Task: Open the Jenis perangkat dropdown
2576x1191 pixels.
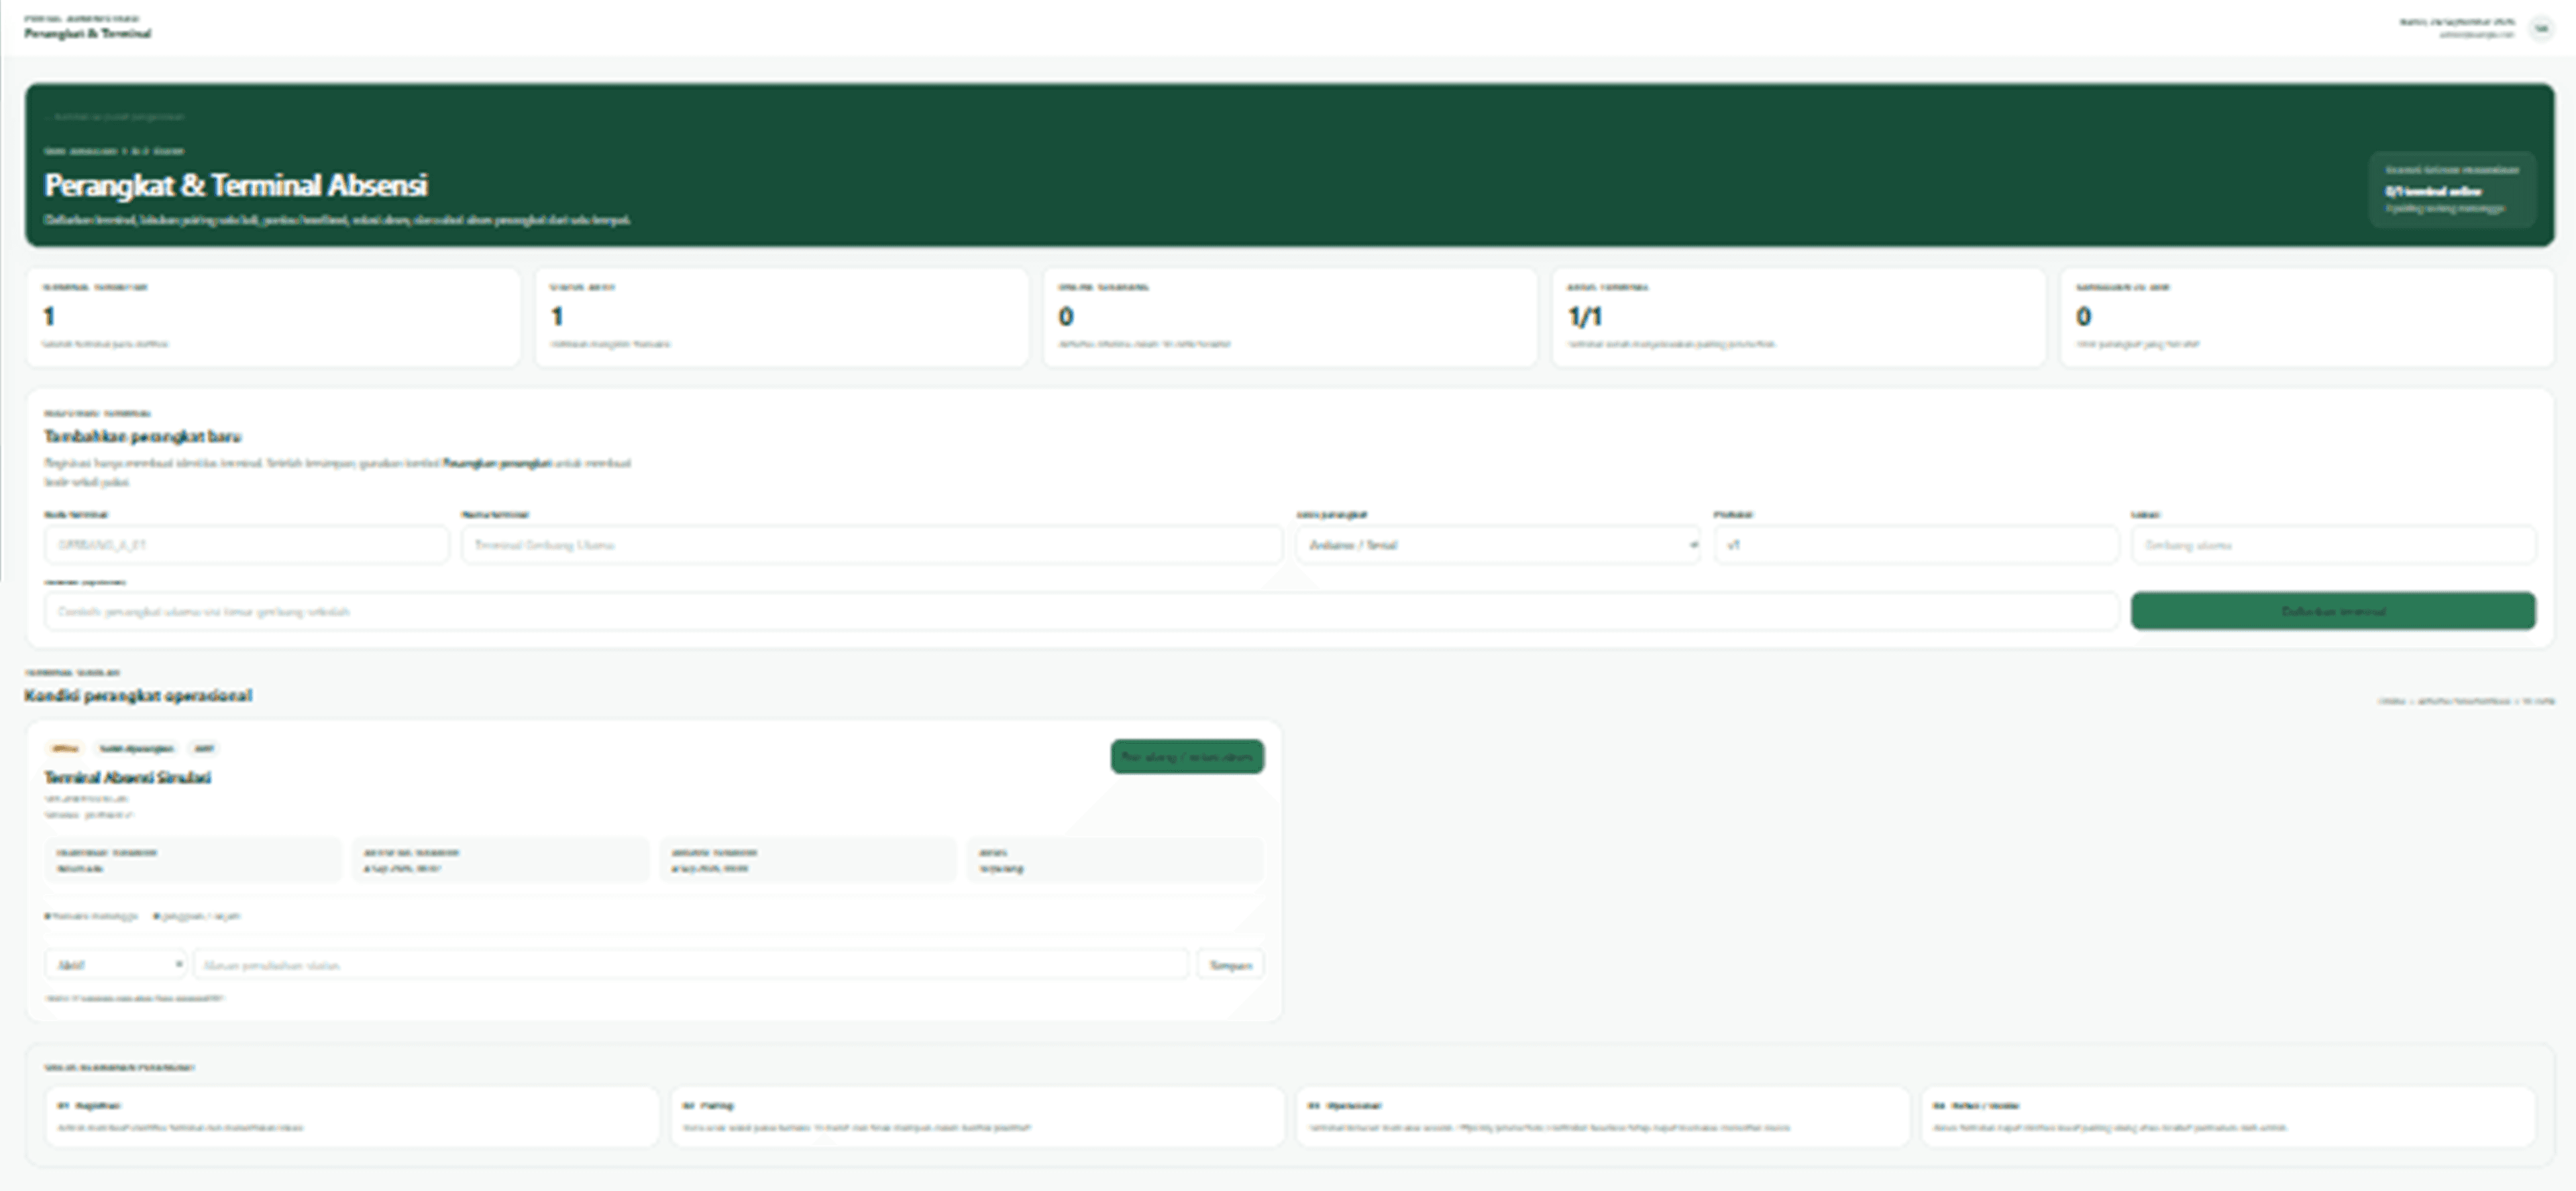Action: coord(1498,545)
